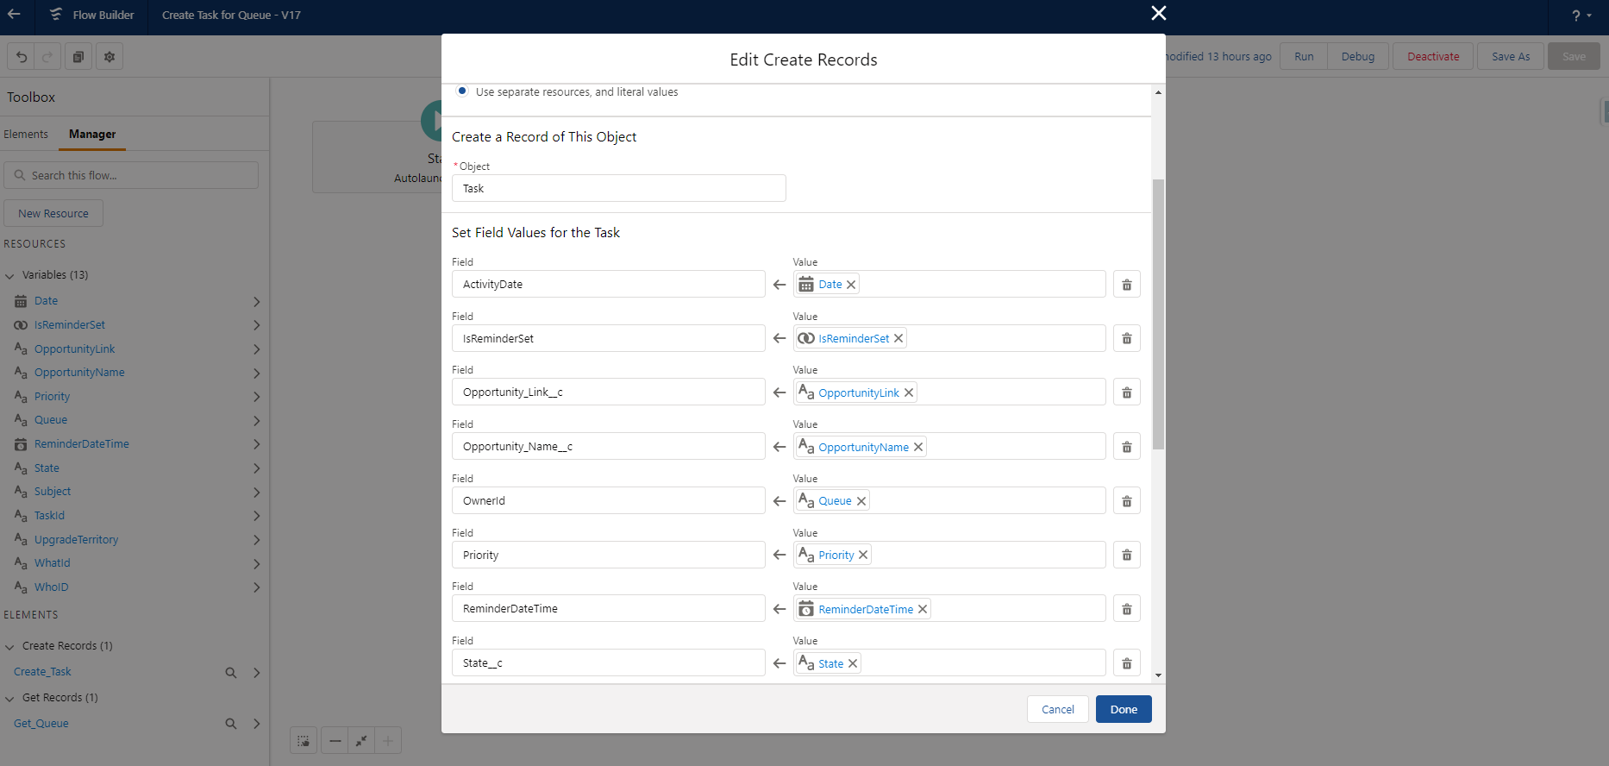Viewport: 1609px width, 766px height.
Task: Click the Done button
Action: click(x=1123, y=709)
